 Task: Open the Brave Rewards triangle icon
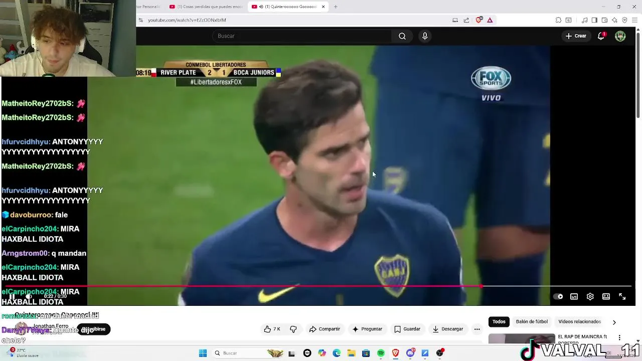[x=490, y=20]
